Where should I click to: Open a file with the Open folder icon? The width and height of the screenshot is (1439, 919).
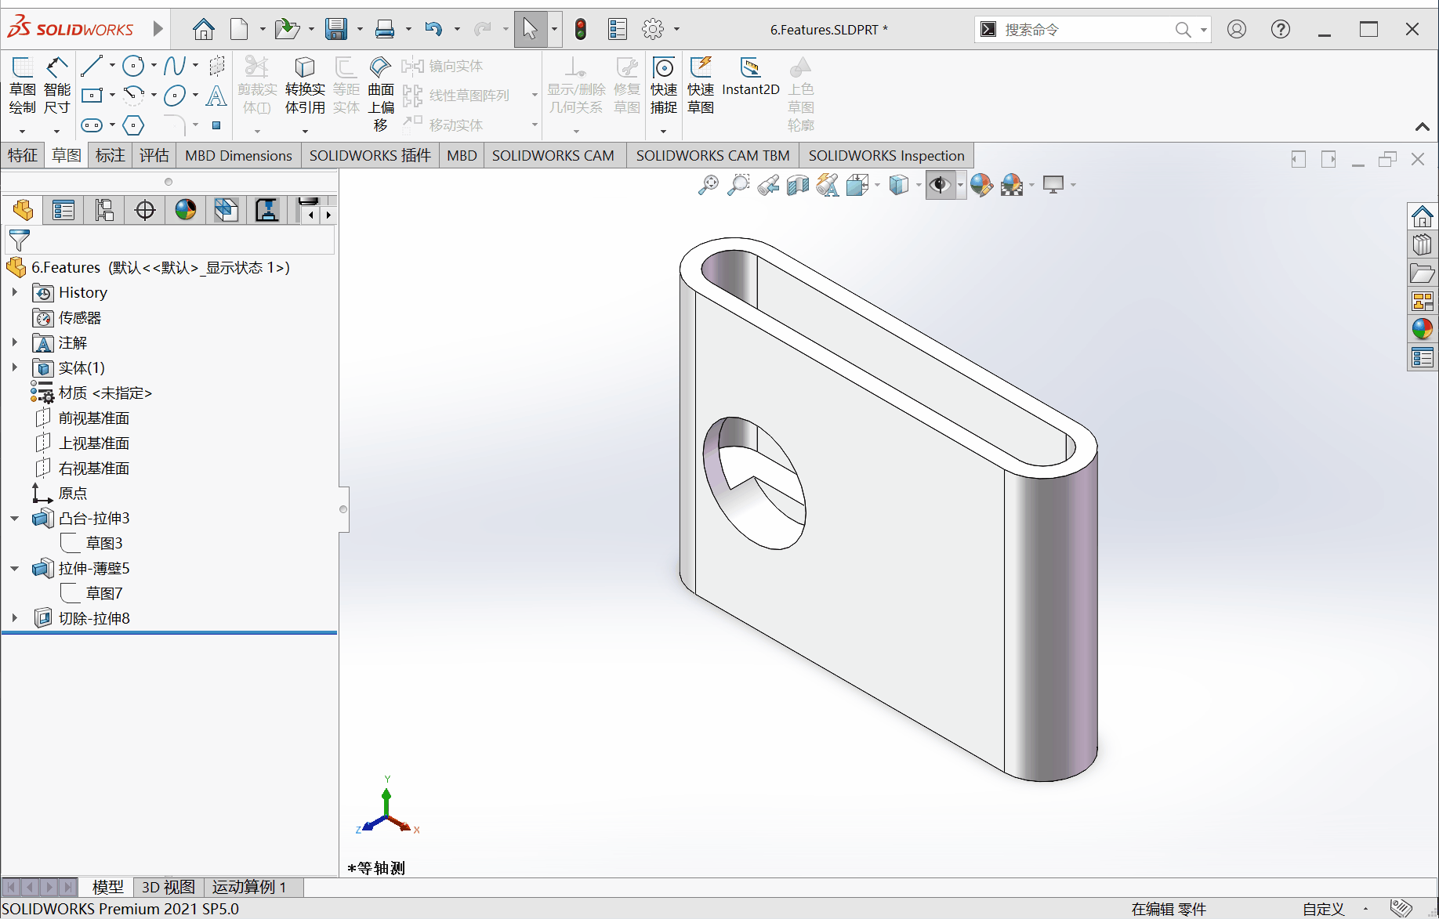click(x=287, y=30)
